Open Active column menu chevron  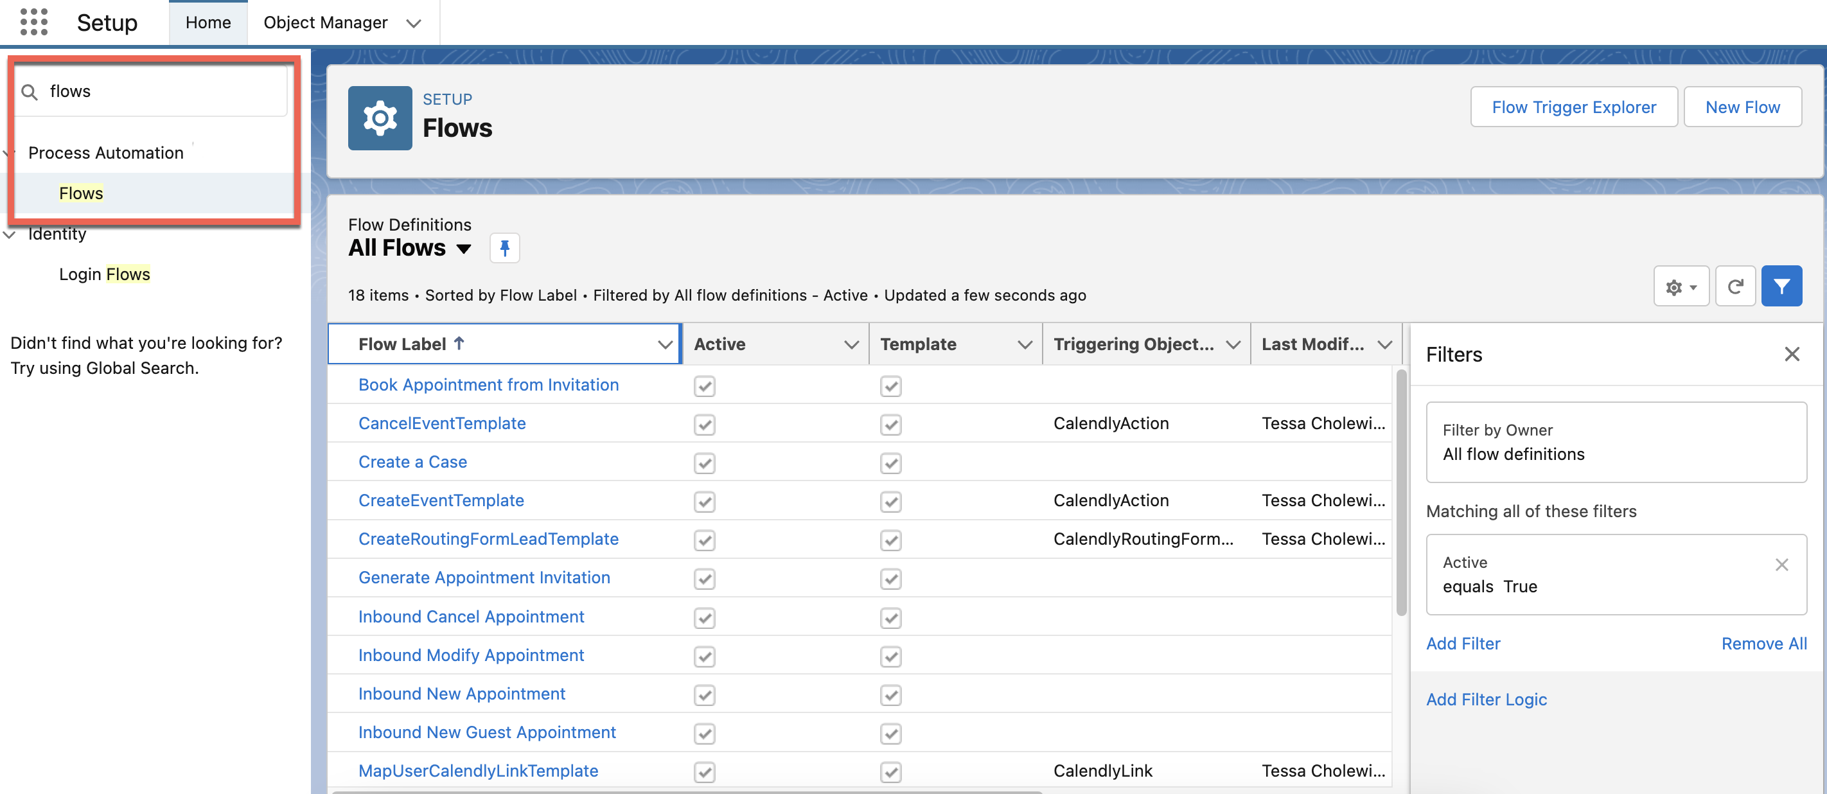851,344
